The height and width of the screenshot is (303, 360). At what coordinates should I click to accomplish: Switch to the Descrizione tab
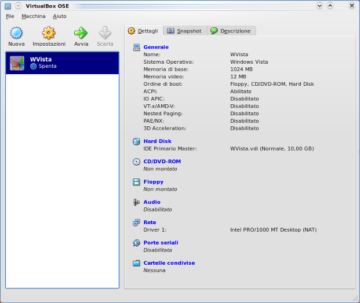pos(231,31)
